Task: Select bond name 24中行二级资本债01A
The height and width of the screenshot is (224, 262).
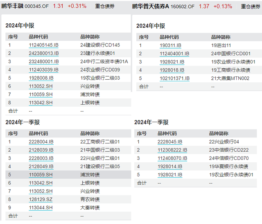Action: coord(104,62)
